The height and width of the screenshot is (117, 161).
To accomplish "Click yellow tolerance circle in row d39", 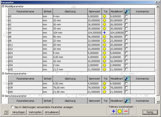I will coord(105,88).
